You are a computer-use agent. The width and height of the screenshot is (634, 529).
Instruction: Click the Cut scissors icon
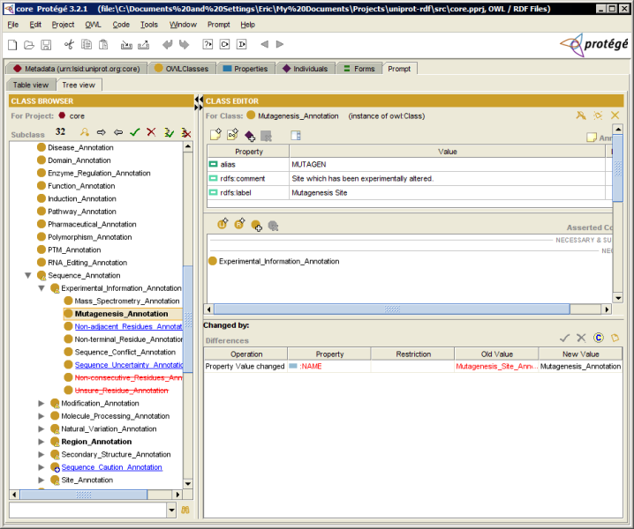69,44
